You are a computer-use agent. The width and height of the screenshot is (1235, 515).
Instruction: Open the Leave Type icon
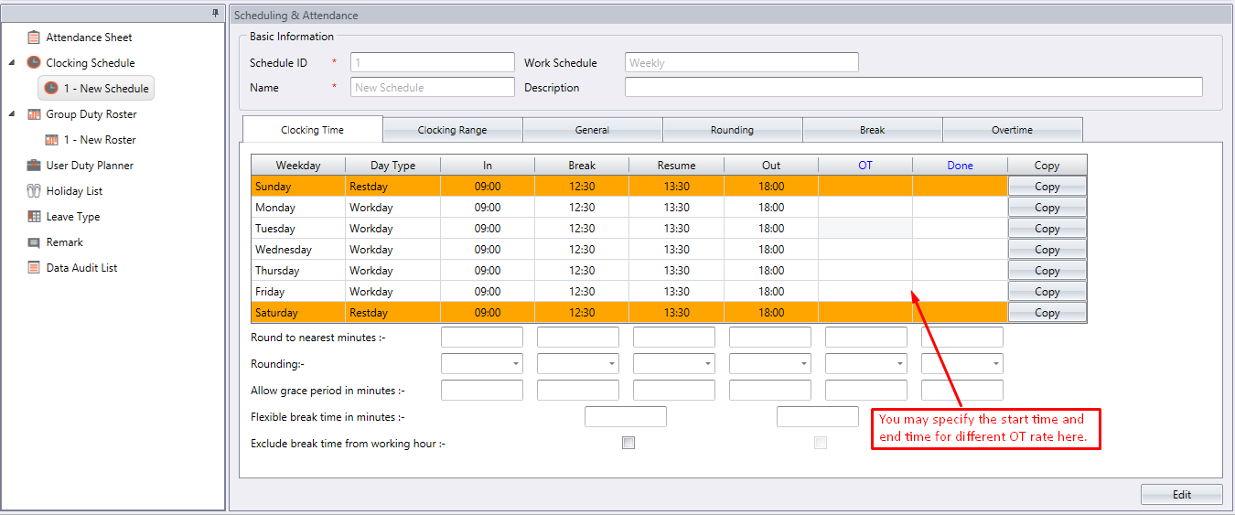(x=34, y=217)
